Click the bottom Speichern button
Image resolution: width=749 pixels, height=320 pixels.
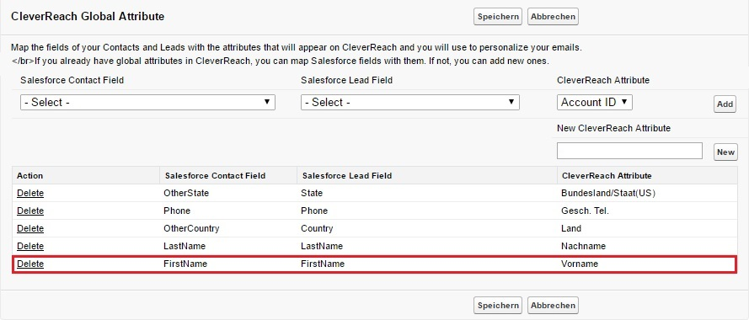click(x=498, y=305)
